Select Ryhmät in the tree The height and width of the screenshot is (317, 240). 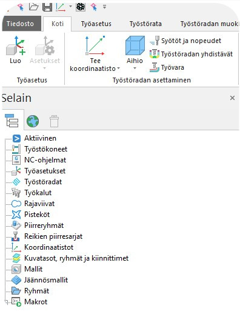pyautogui.click(x=36, y=291)
